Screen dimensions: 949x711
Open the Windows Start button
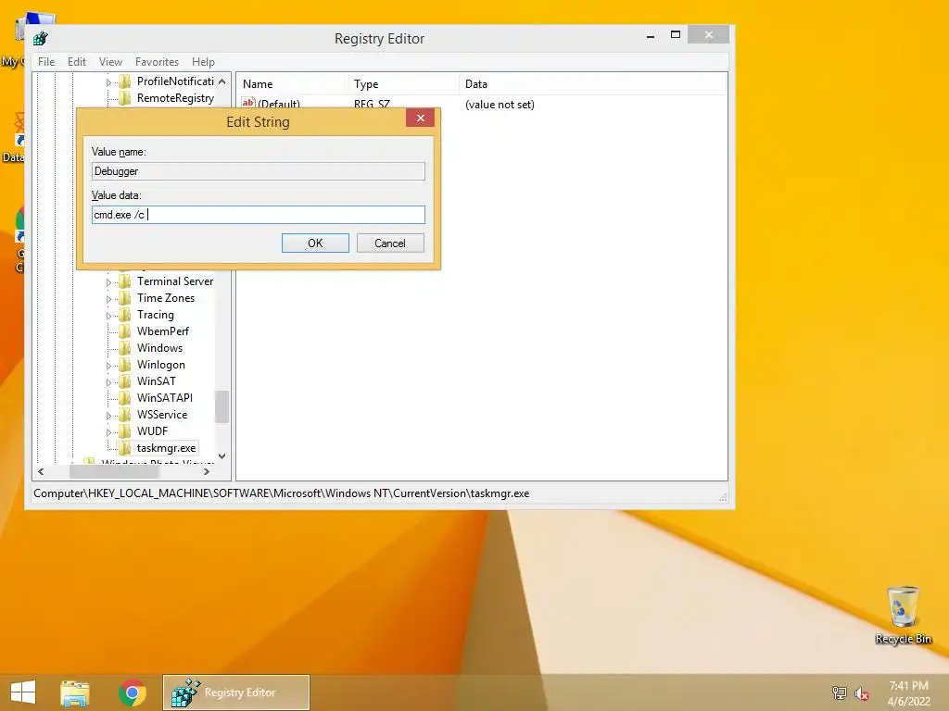tap(23, 692)
